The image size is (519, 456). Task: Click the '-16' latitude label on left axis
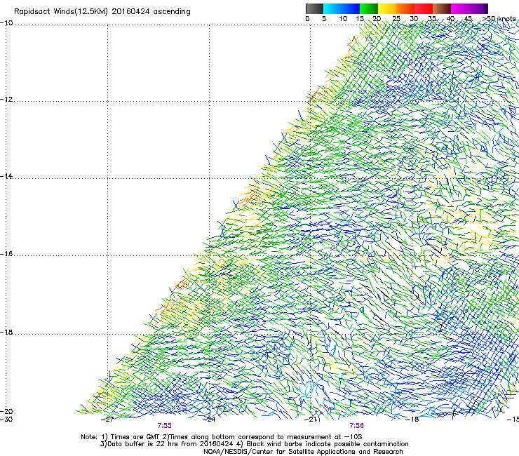[x=6, y=254]
